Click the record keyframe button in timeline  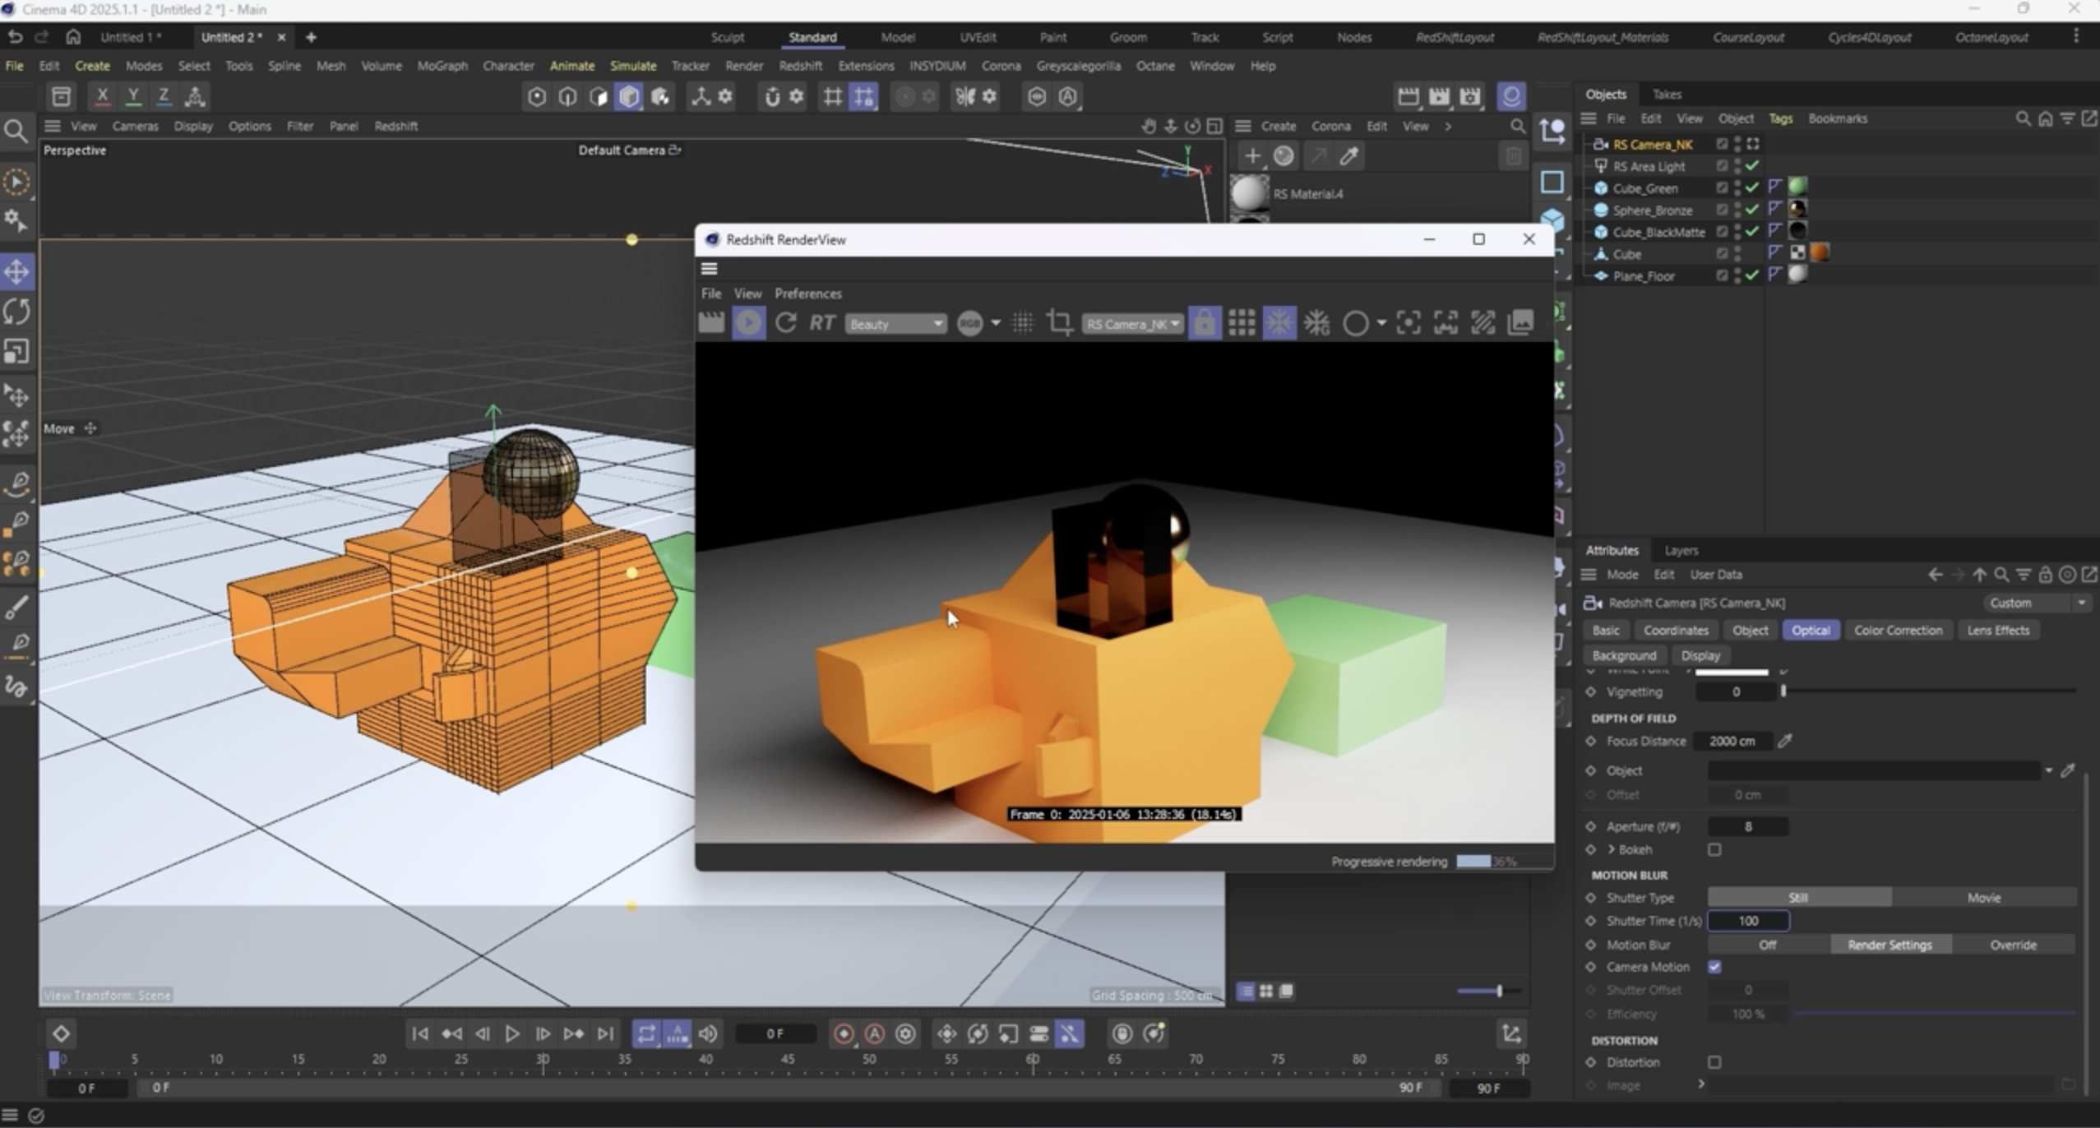coord(844,1034)
